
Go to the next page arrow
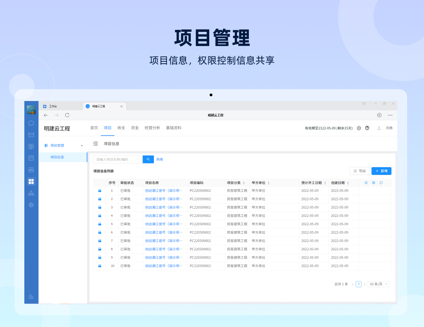(x=364, y=284)
